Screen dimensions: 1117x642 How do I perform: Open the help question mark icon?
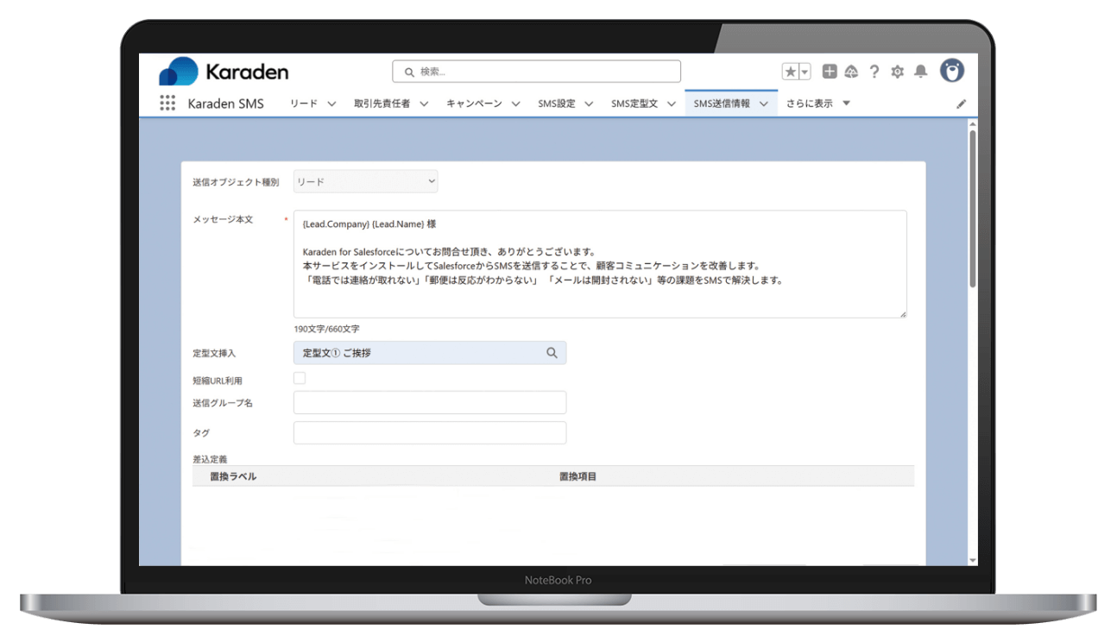point(874,72)
